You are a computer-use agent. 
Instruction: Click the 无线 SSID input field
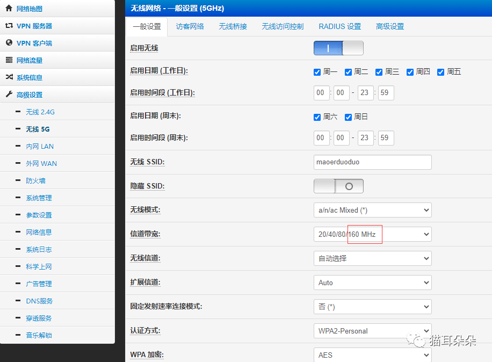point(372,162)
